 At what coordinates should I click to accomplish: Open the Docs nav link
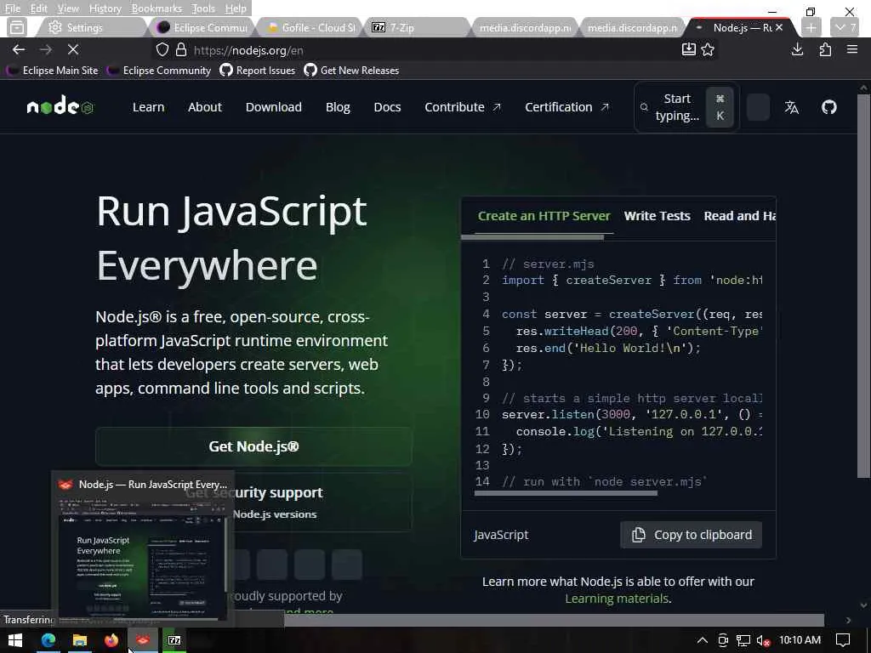coord(387,107)
